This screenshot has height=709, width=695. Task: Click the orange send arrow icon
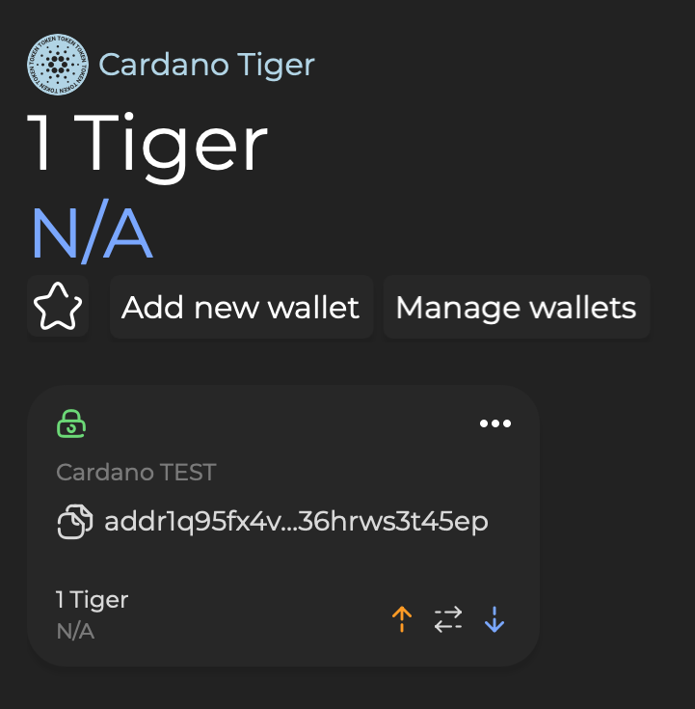402,619
